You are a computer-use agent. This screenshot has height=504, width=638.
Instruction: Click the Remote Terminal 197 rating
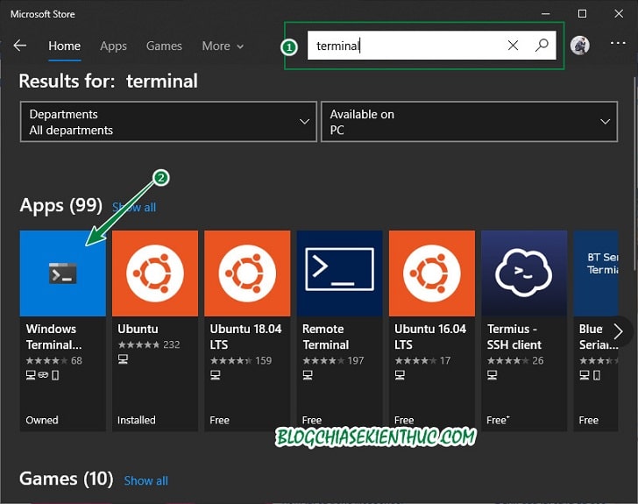(x=333, y=361)
